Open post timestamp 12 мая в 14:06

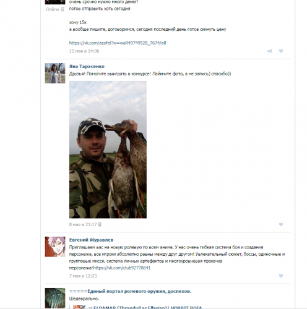pos(84,51)
